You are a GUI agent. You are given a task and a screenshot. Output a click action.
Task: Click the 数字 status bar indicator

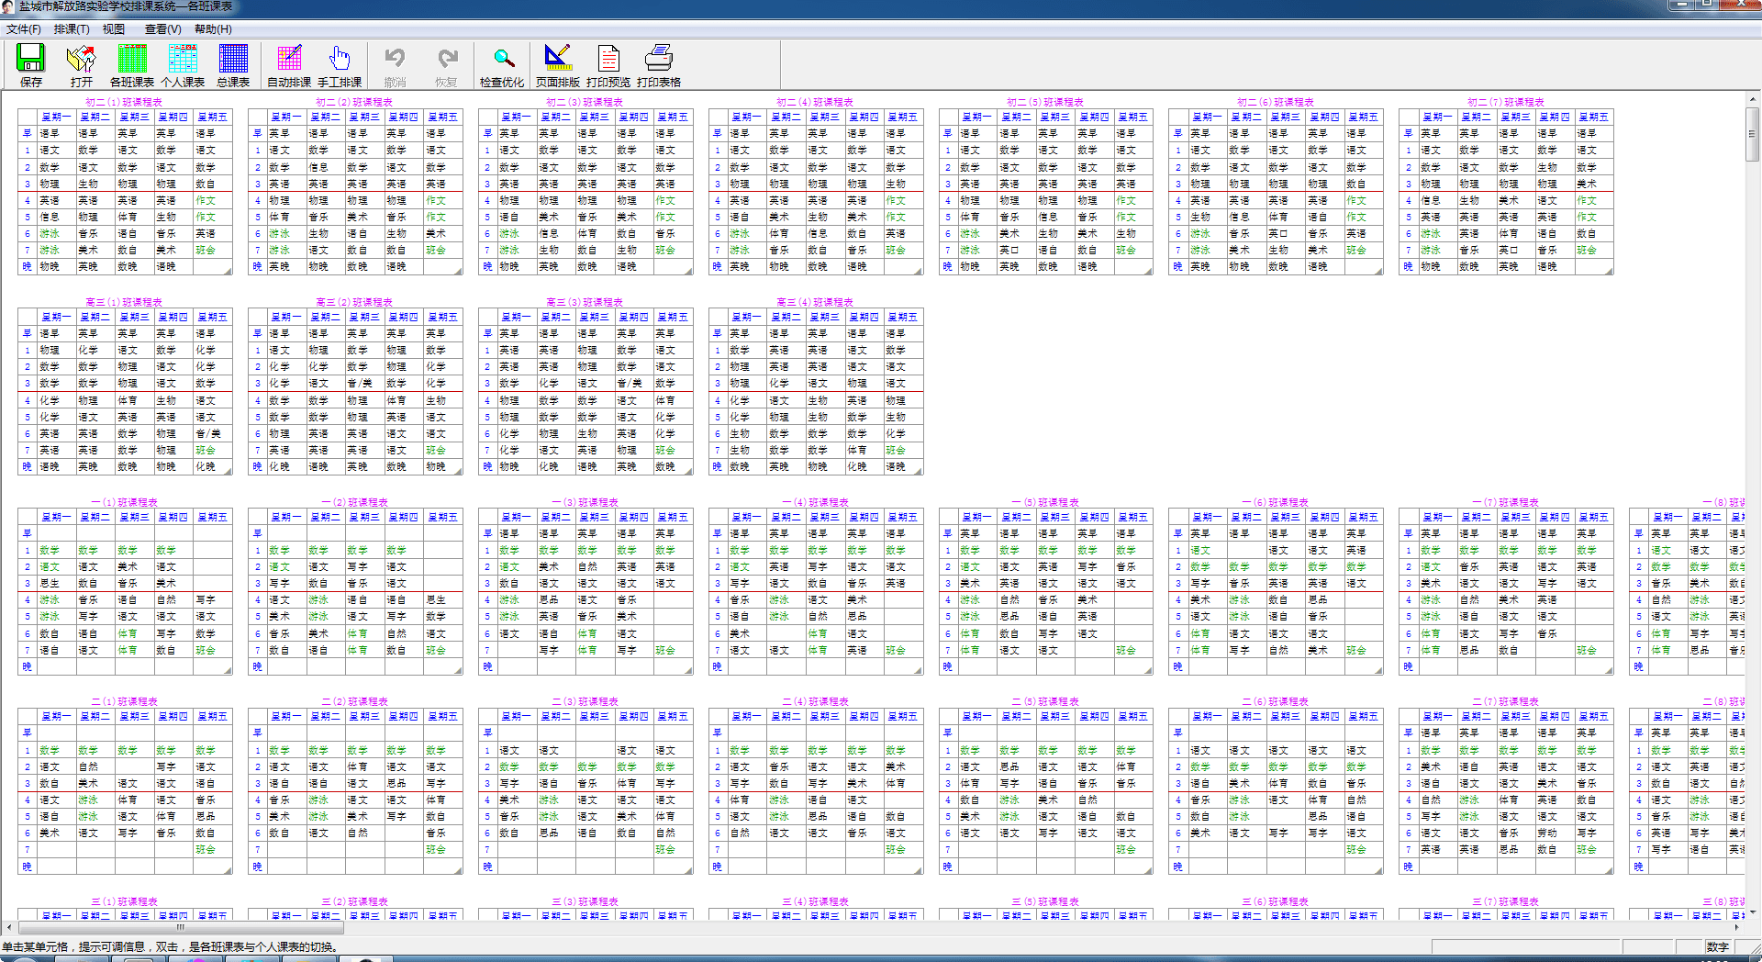[x=1718, y=946]
